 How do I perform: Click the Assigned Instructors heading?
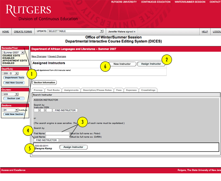point(49,63)
